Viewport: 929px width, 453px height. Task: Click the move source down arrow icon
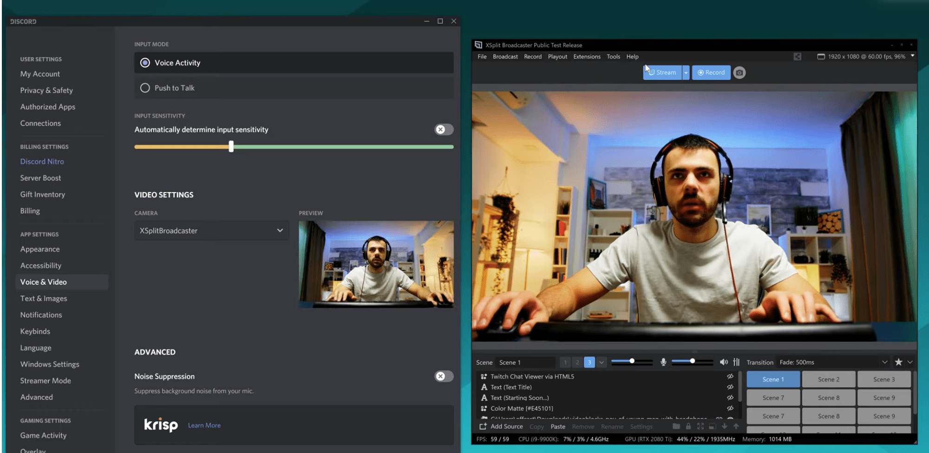[725, 426]
